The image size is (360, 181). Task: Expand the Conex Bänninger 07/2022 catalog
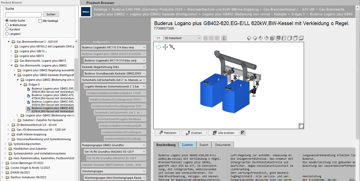tap(2, 163)
